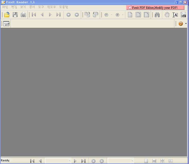
Task: Click the zoom out minus icon
Action: [x=106, y=15]
